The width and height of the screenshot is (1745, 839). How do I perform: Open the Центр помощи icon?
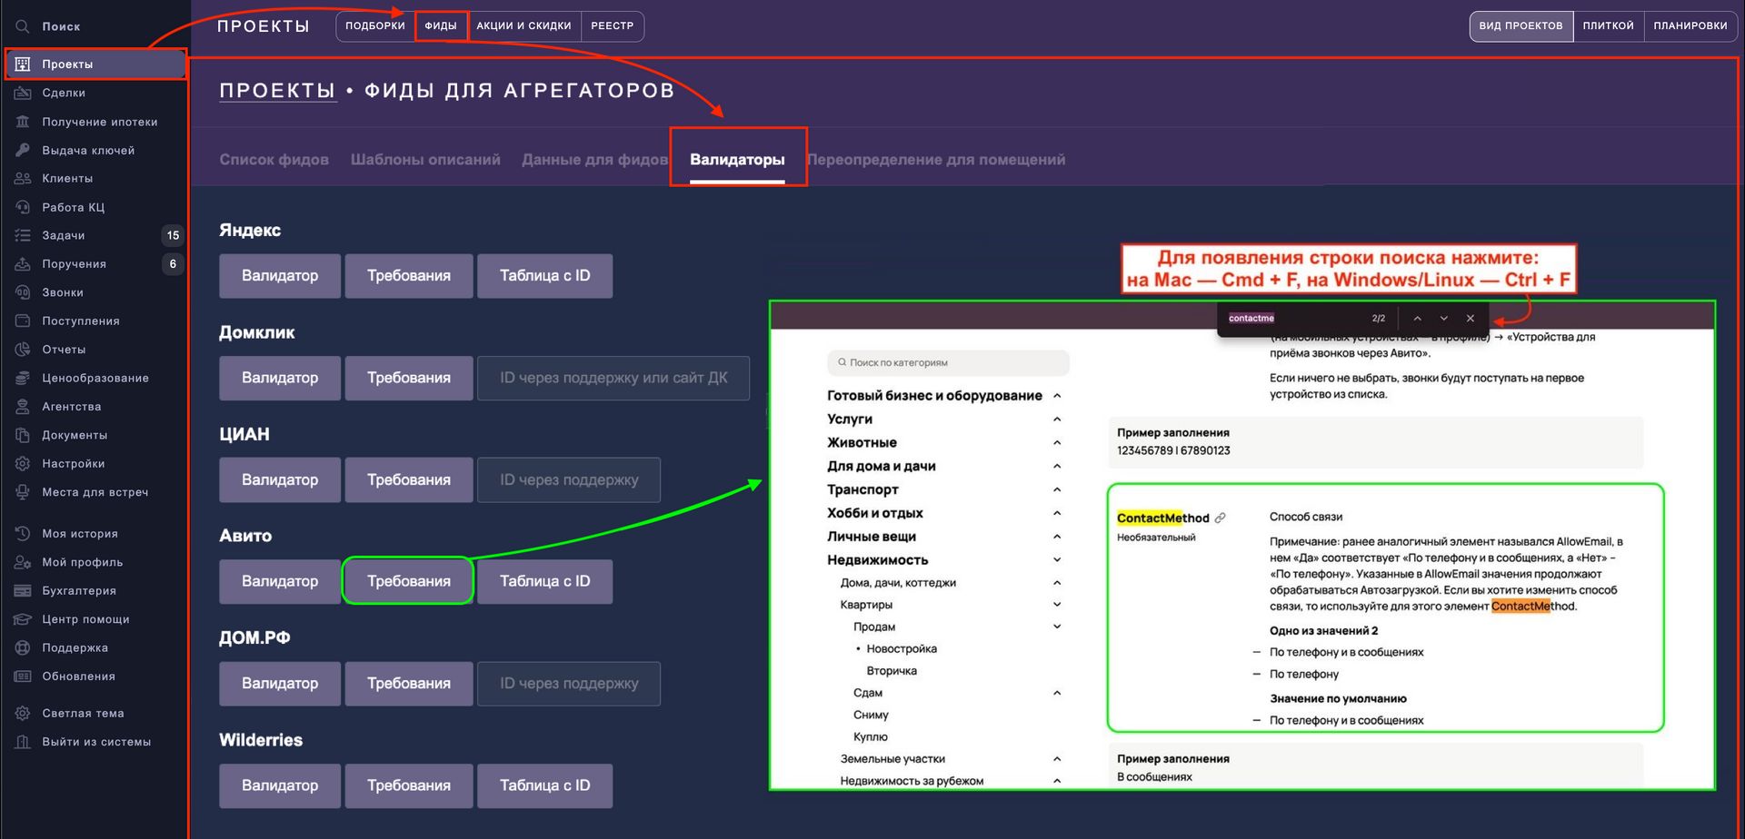coord(23,619)
